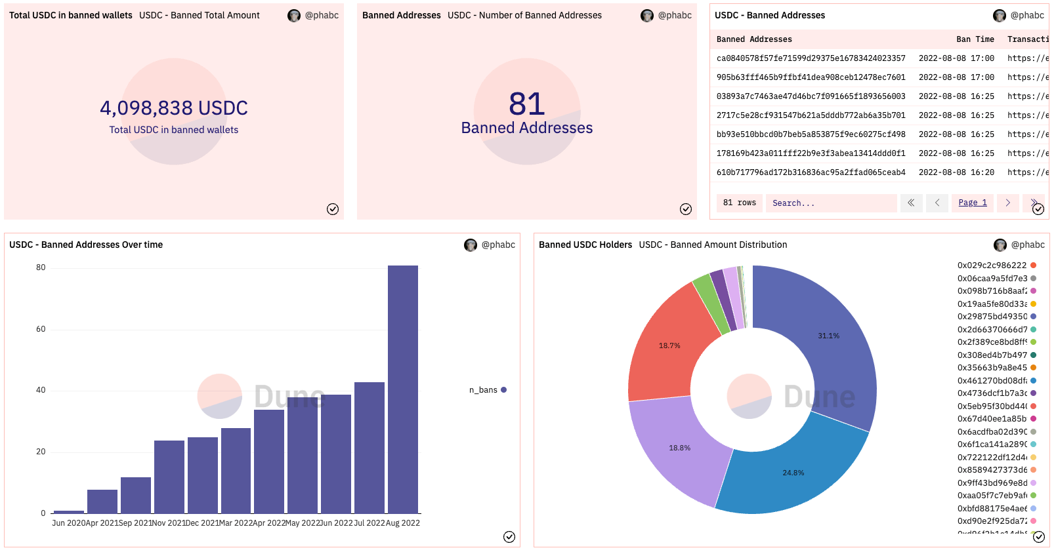Click the 4,098,838 USDC counter value
The height and width of the screenshot is (552, 1056).
174,108
